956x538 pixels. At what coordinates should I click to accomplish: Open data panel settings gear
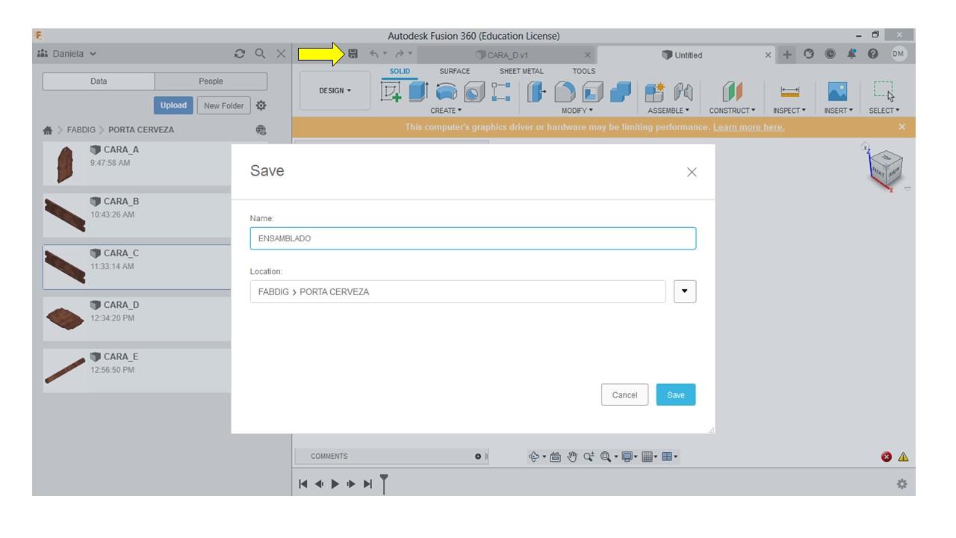[x=261, y=106]
